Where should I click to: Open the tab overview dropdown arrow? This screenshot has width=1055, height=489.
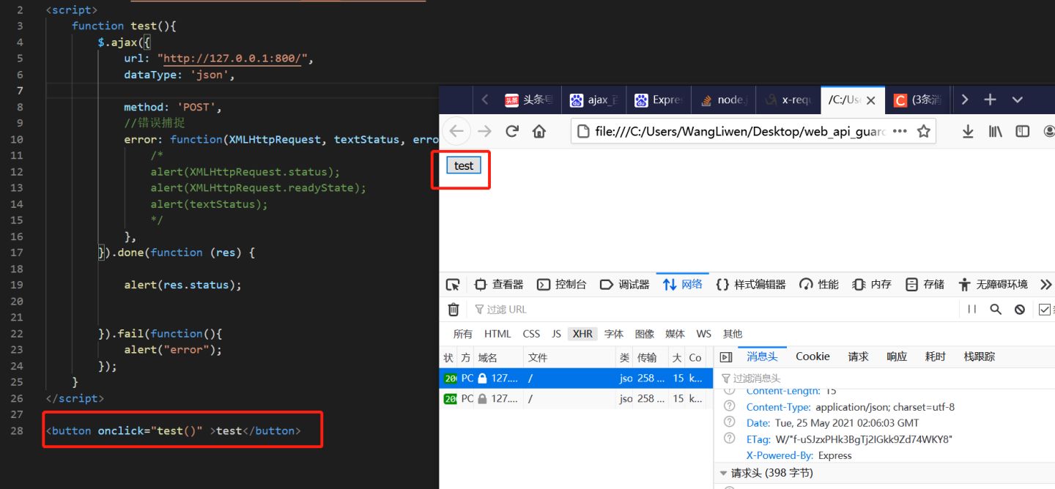click(x=1017, y=99)
